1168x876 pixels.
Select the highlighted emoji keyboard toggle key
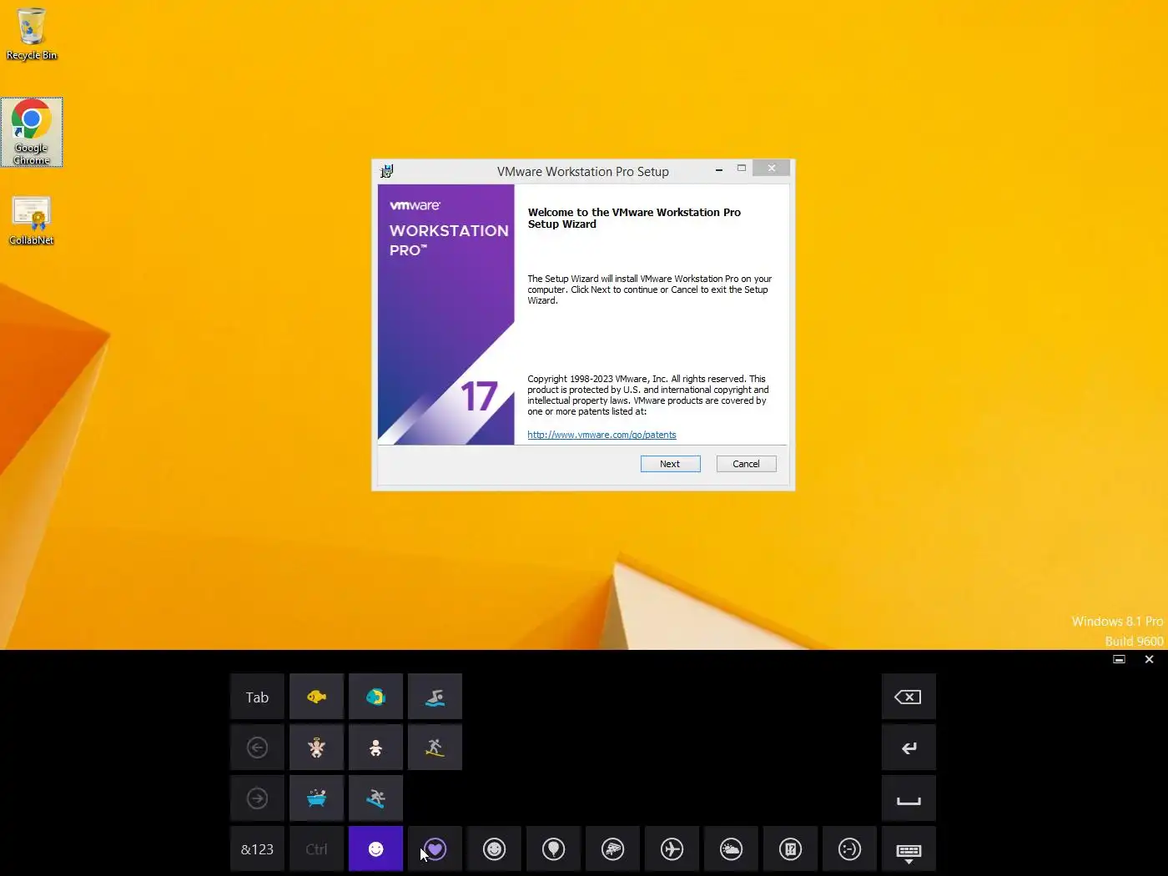pos(375,849)
